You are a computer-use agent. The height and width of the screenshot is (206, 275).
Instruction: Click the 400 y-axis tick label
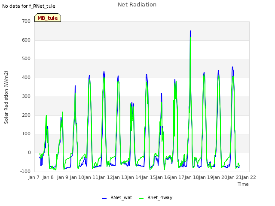coord(26,78)
